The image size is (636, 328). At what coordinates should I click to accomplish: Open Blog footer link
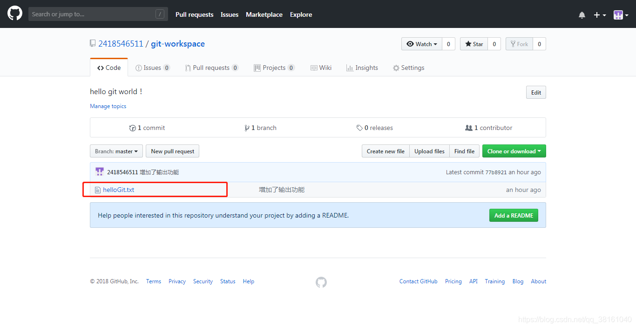click(x=518, y=281)
